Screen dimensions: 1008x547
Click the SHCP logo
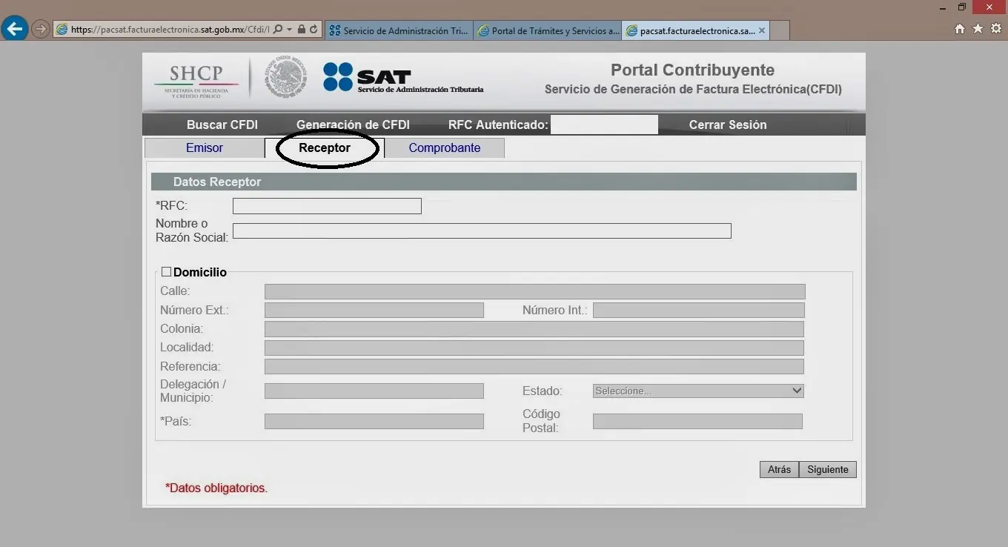pyautogui.click(x=196, y=80)
